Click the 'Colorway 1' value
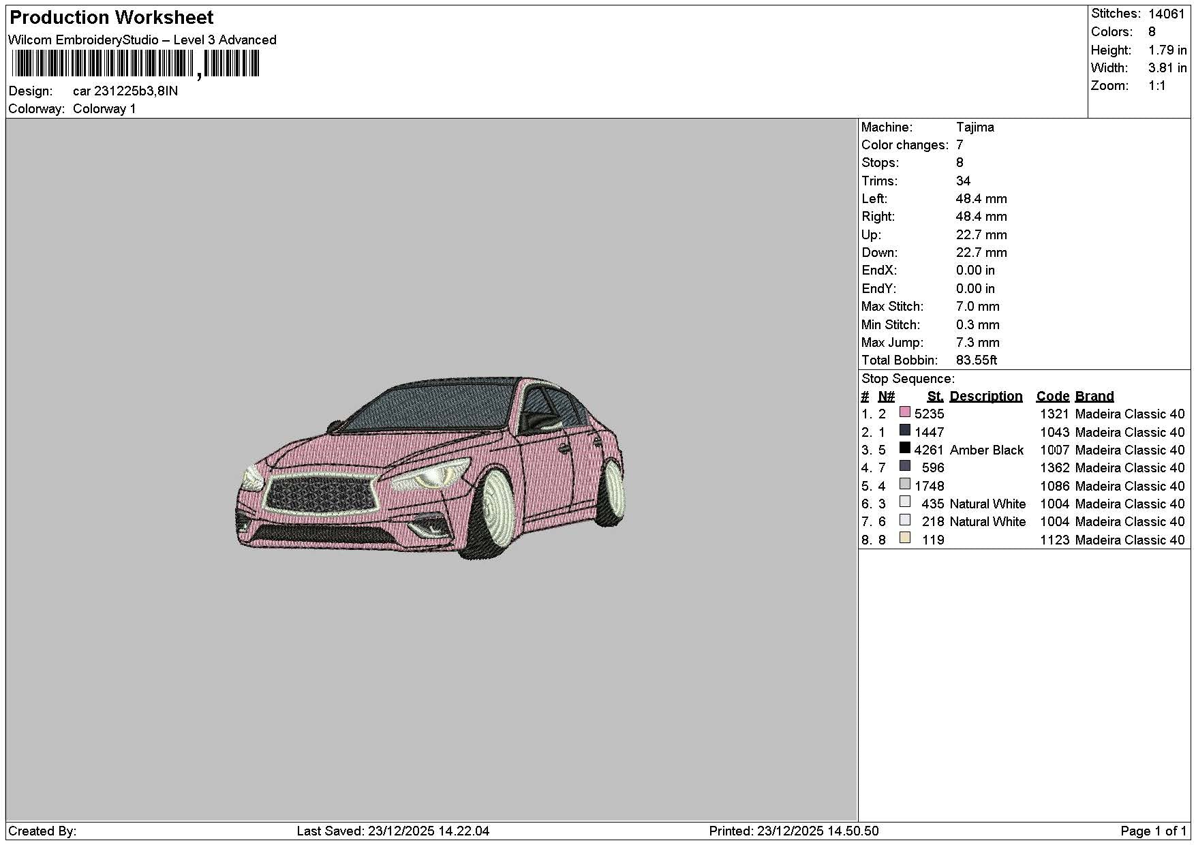The width and height of the screenshot is (1196, 845). tap(104, 109)
